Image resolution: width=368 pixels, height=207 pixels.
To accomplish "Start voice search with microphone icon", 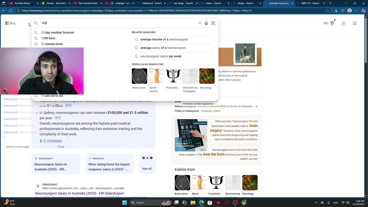I will [x=206, y=23].
